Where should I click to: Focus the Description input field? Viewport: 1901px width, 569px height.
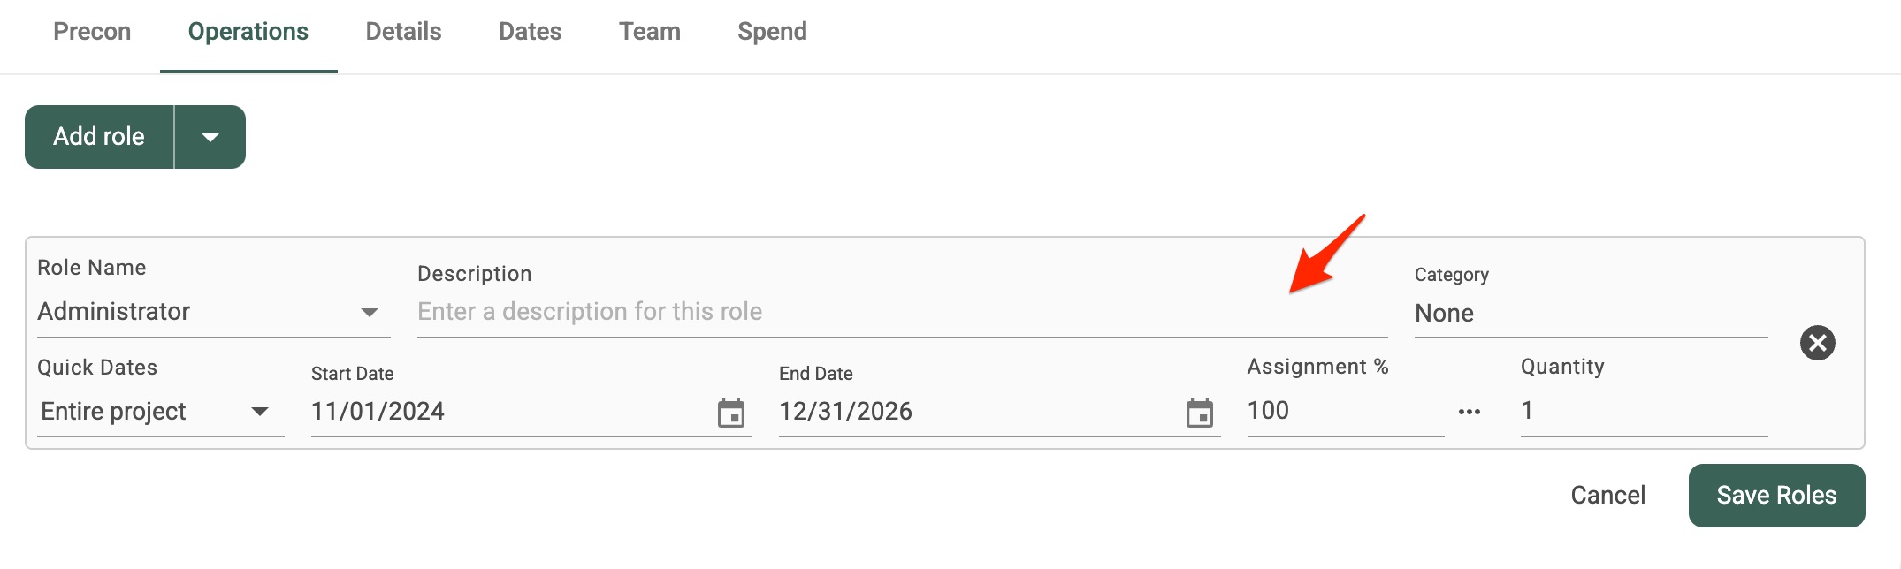[x=902, y=312]
